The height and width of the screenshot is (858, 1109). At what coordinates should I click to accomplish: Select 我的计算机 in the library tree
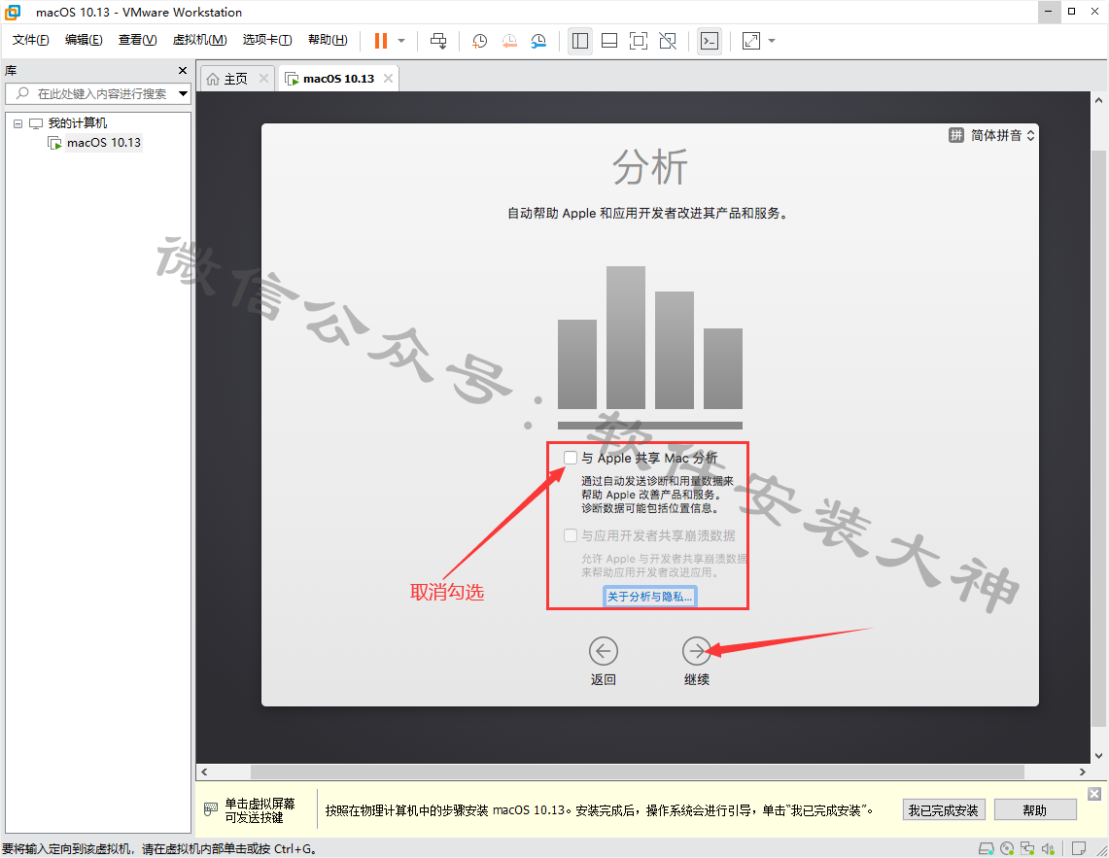(78, 123)
